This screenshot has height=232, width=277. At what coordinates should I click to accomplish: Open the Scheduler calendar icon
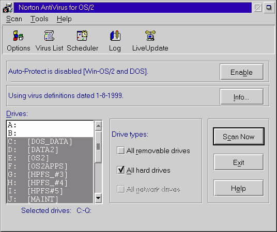(x=82, y=41)
